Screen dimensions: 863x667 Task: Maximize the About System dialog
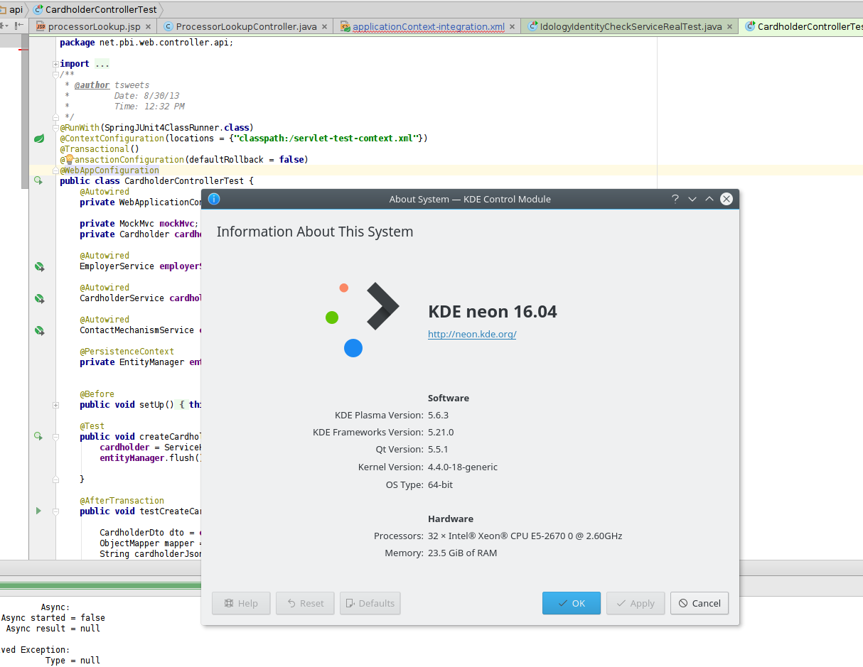pyautogui.click(x=709, y=199)
